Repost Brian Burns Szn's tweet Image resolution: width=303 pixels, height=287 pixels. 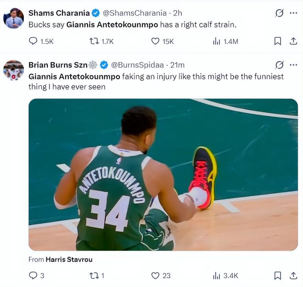point(95,276)
